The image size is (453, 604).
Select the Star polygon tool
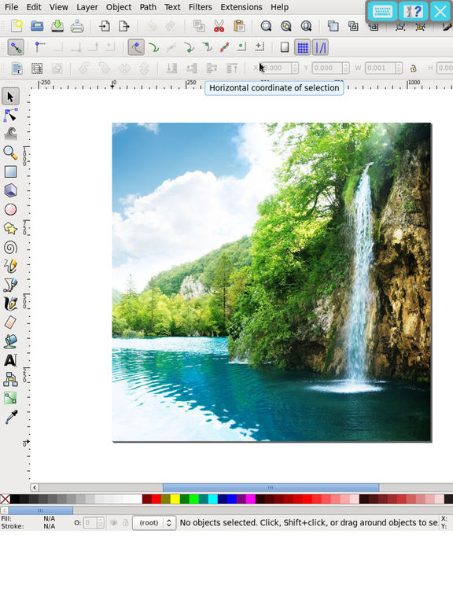pyautogui.click(x=10, y=228)
